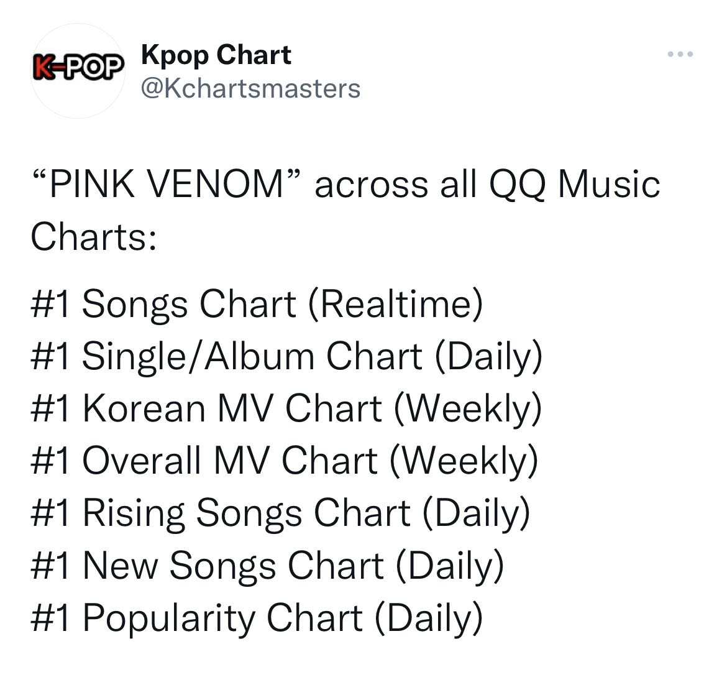Select the "#1 New Songs Chart (Daily)" line
Screen dimensions: 727x690
tap(268, 566)
